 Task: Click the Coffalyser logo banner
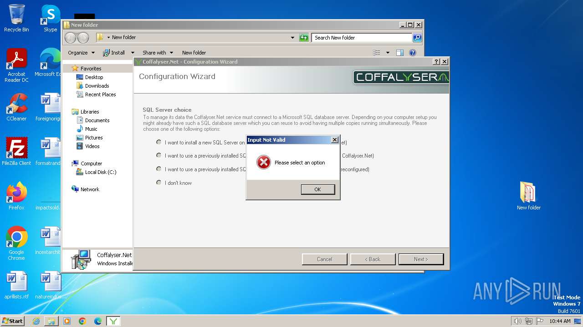pos(401,77)
